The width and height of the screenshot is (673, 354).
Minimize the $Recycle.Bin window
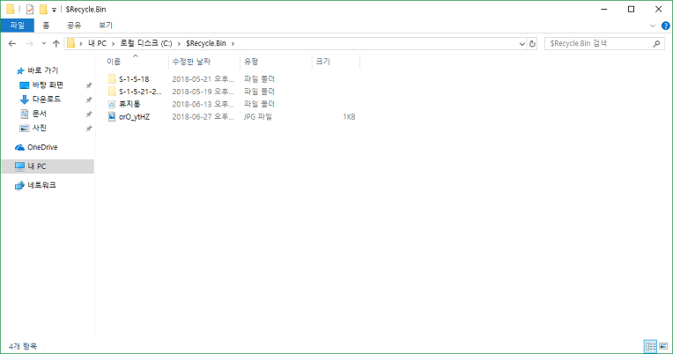[x=604, y=9]
